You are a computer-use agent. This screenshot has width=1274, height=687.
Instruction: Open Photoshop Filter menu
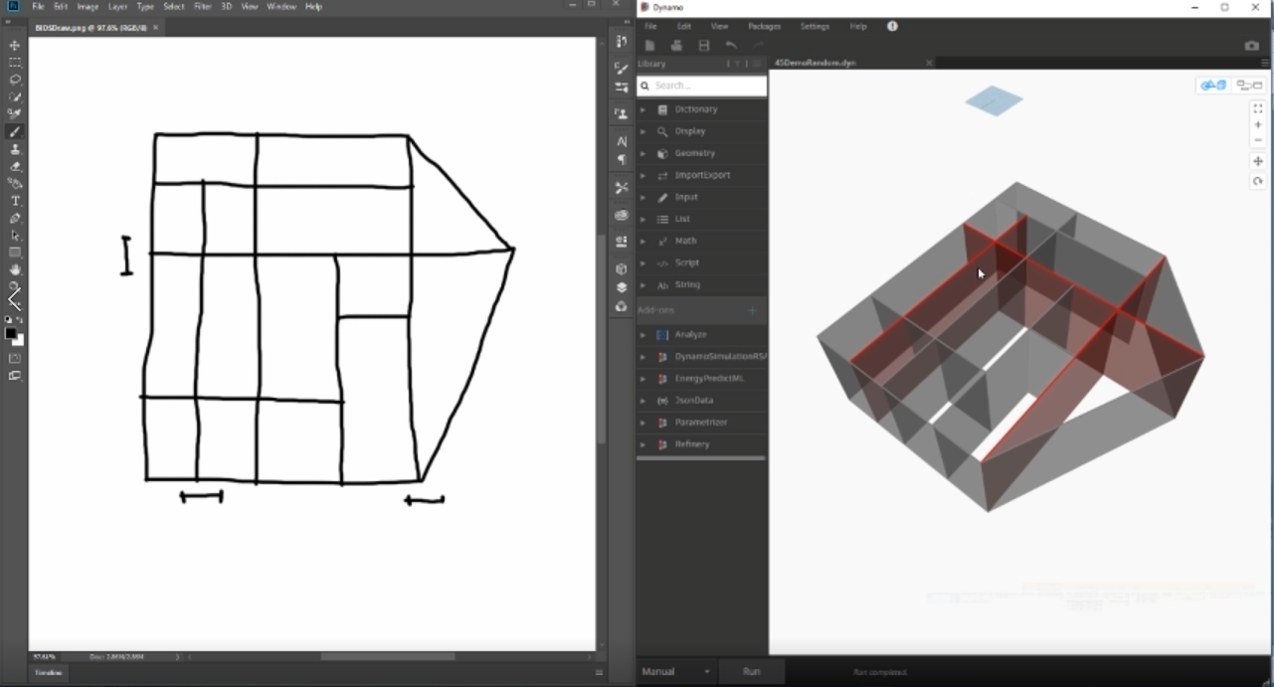pos(203,7)
